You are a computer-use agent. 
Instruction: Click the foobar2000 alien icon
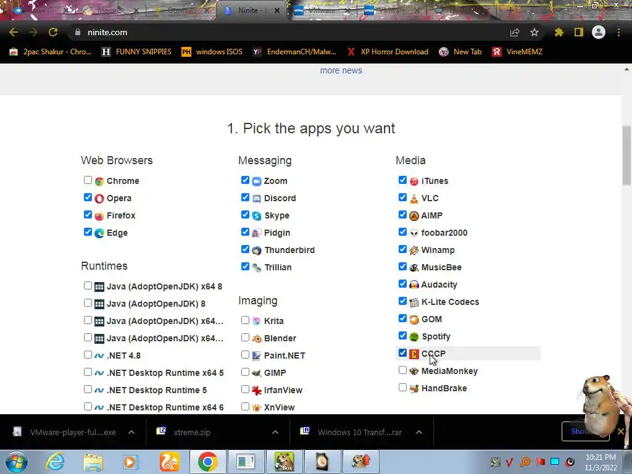click(x=414, y=233)
